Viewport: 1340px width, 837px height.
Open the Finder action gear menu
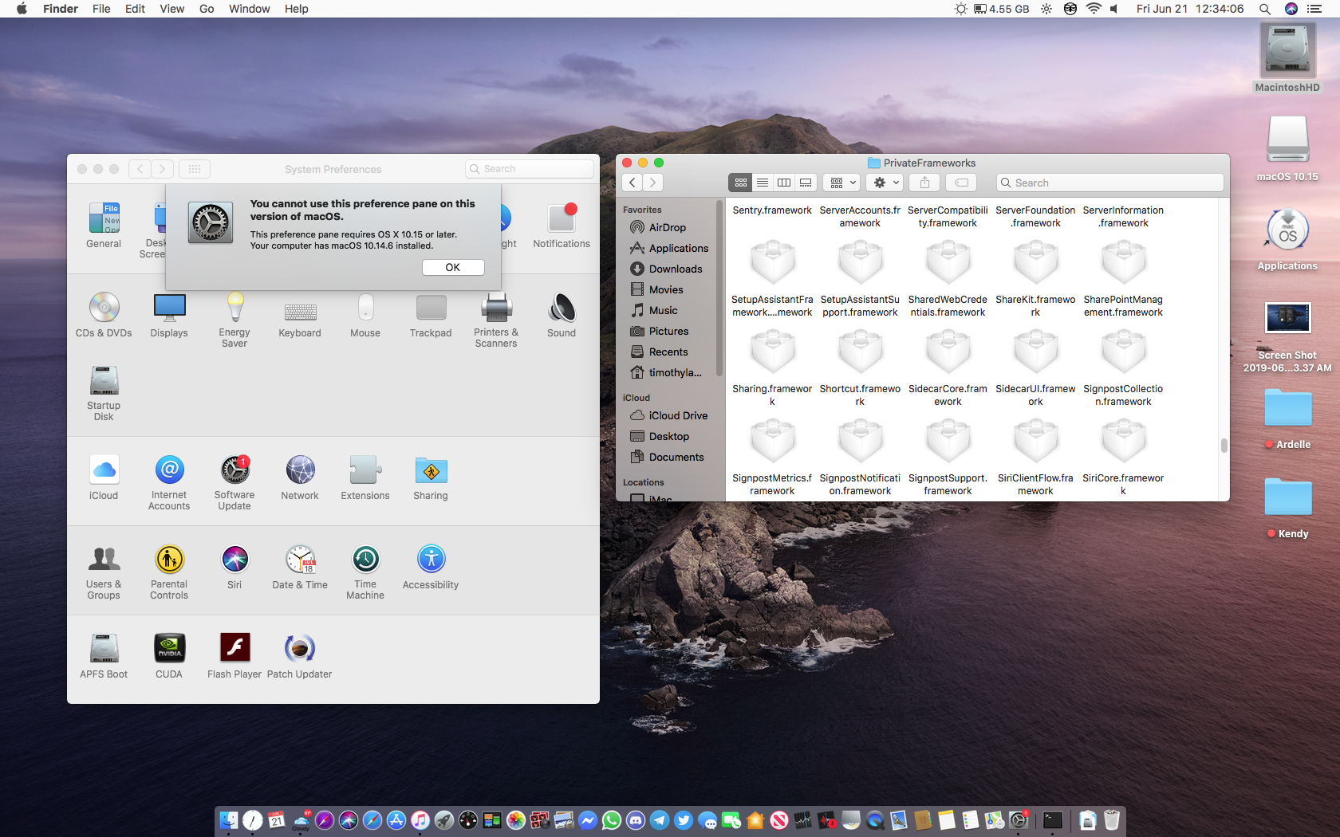tap(885, 183)
